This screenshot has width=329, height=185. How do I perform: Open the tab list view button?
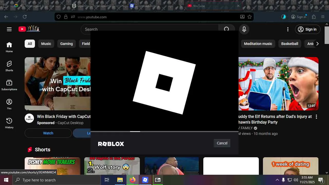(5, 6)
